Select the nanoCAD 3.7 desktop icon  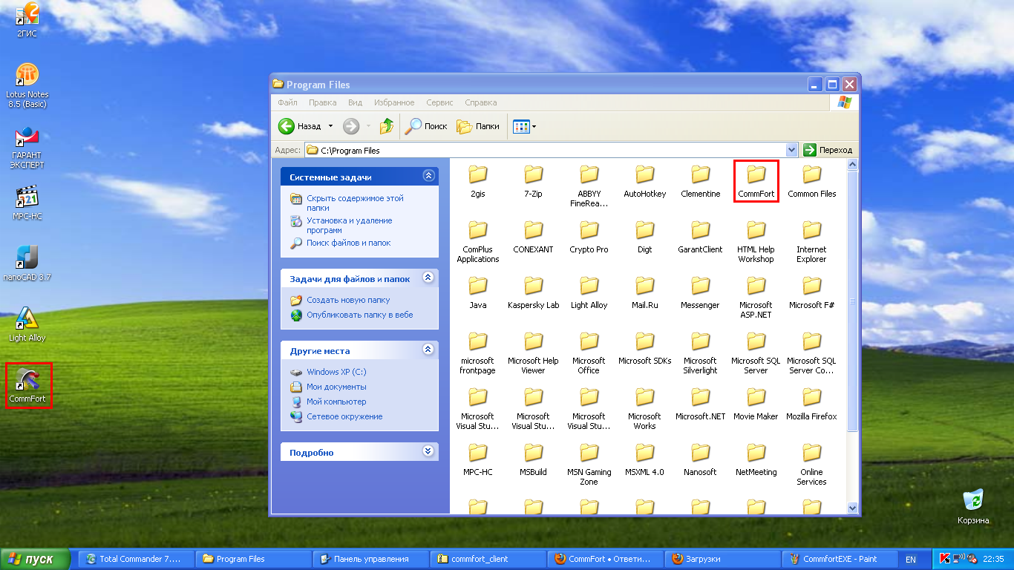tap(27, 258)
